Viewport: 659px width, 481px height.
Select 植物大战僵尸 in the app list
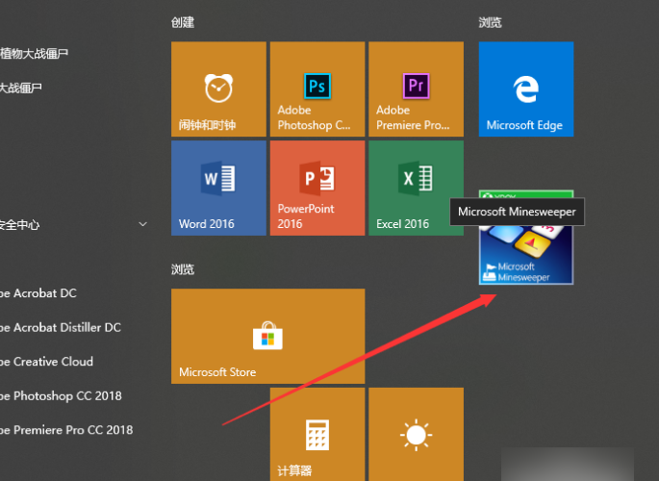pyautogui.click(x=35, y=54)
